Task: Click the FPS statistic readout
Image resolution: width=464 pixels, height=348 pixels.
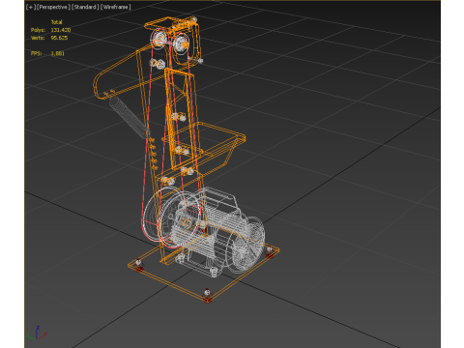Action: (x=47, y=53)
